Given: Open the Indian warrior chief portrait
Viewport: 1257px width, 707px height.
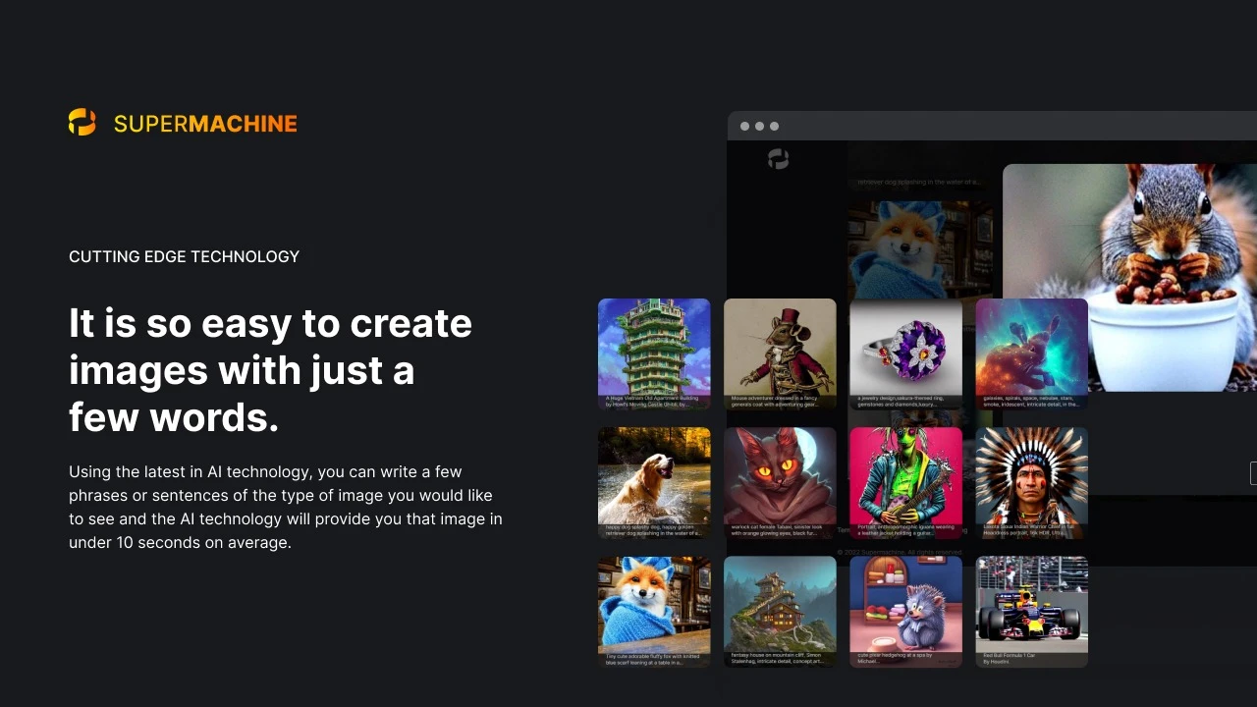Looking at the screenshot, I should [x=1031, y=482].
